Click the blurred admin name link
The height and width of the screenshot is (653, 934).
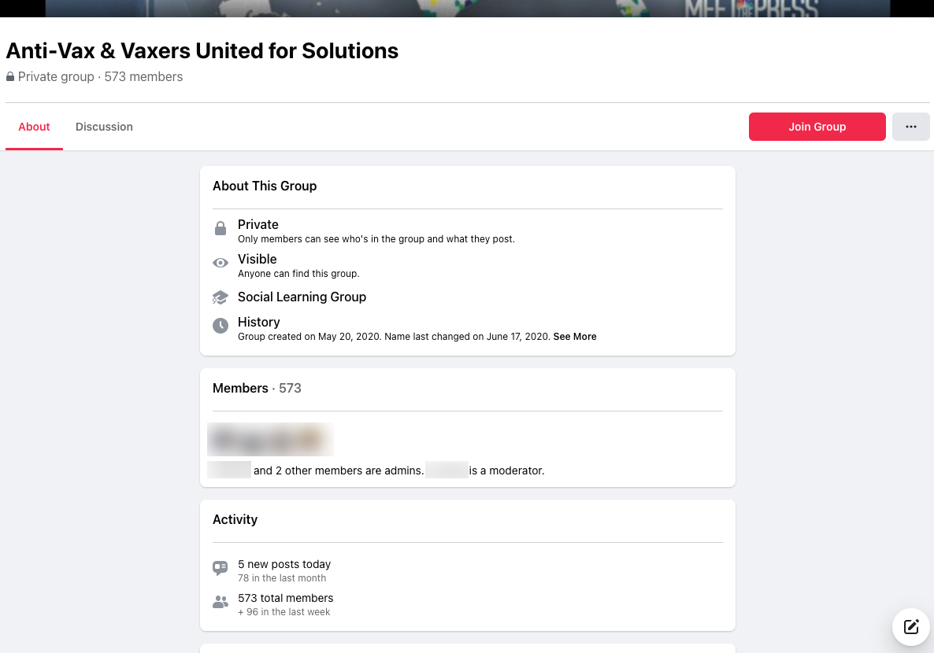229,470
